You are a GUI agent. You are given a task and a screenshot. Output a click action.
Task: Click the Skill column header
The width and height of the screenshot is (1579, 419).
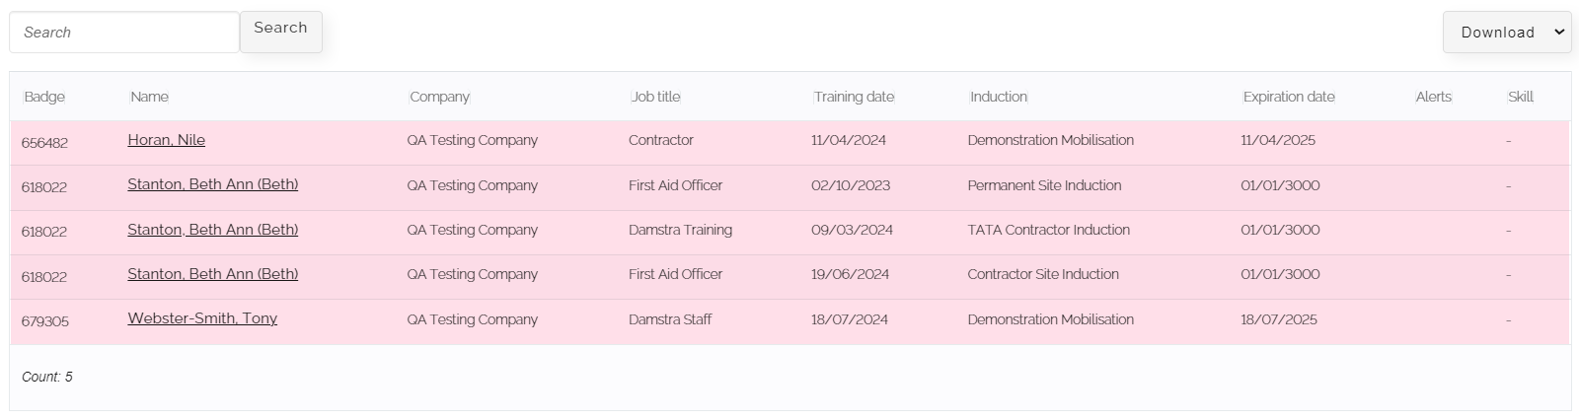[x=1521, y=97]
